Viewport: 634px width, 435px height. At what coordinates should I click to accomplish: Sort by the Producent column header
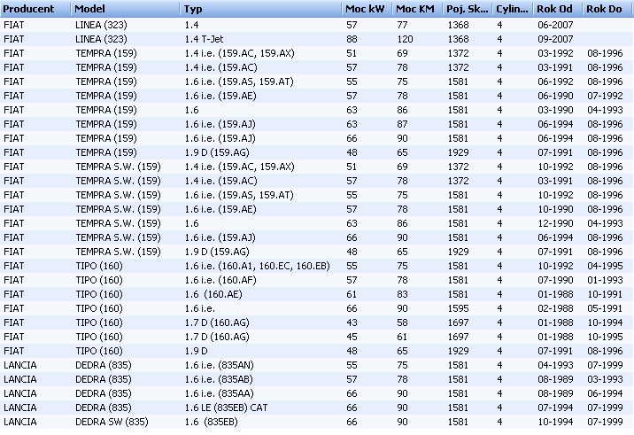[x=35, y=9]
